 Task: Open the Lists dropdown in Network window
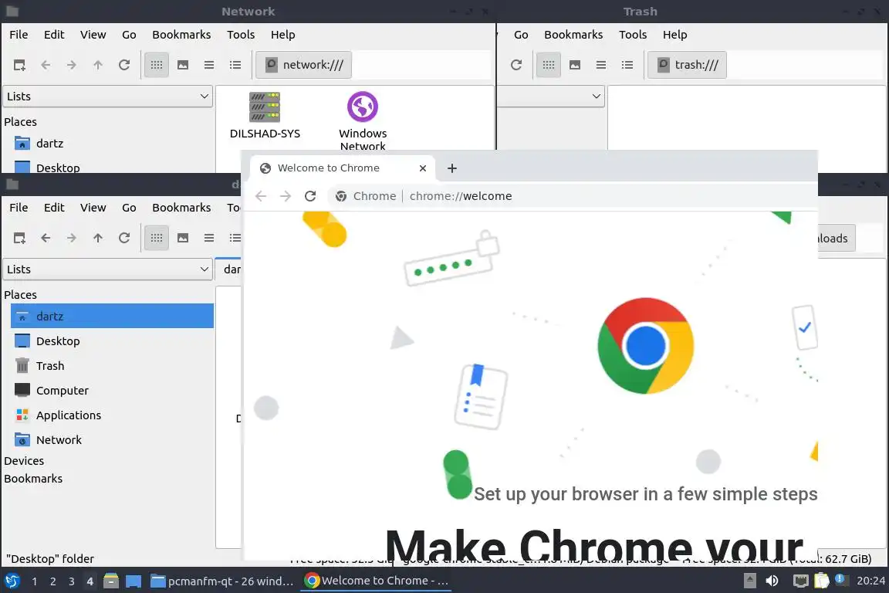point(108,97)
